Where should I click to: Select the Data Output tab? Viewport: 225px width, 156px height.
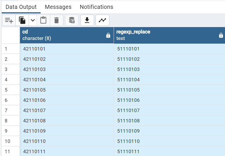click(x=21, y=7)
